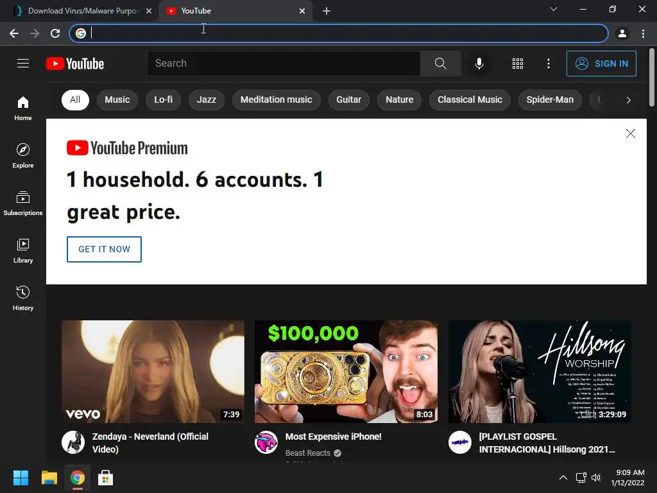The image size is (657, 493).
Task: Open Library in the sidebar
Action: [23, 251]
